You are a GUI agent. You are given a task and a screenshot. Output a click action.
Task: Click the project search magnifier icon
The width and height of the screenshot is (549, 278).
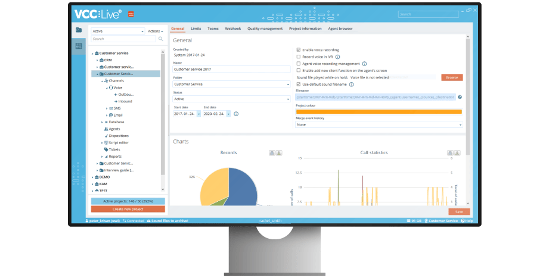click(x=161, y=39)
